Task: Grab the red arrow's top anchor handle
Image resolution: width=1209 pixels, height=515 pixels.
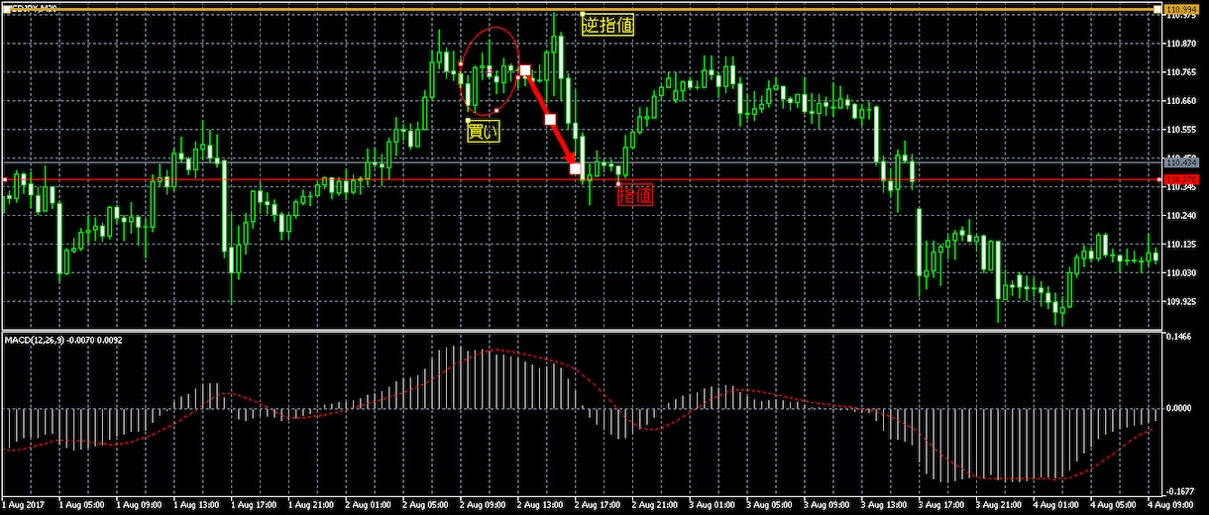Action: (x=526, y=71)
